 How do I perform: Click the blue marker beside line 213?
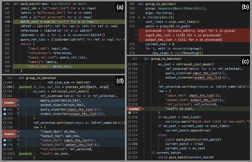4,114
